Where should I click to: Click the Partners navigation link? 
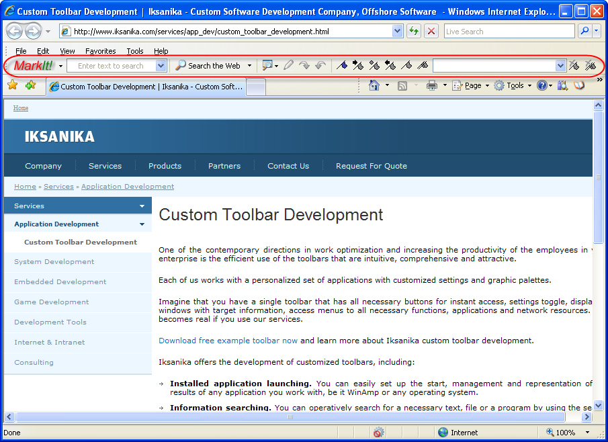pyautogui.click(x=224, y=166)
